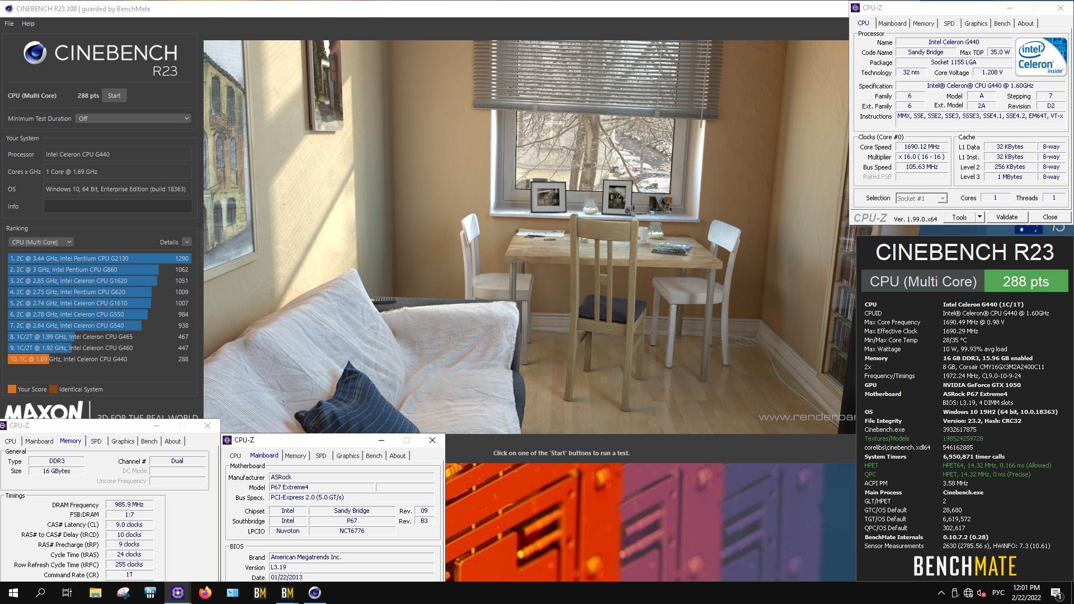Click the РУС language indicator
This screenshot has height=604, width=1074.
(998, 593)
